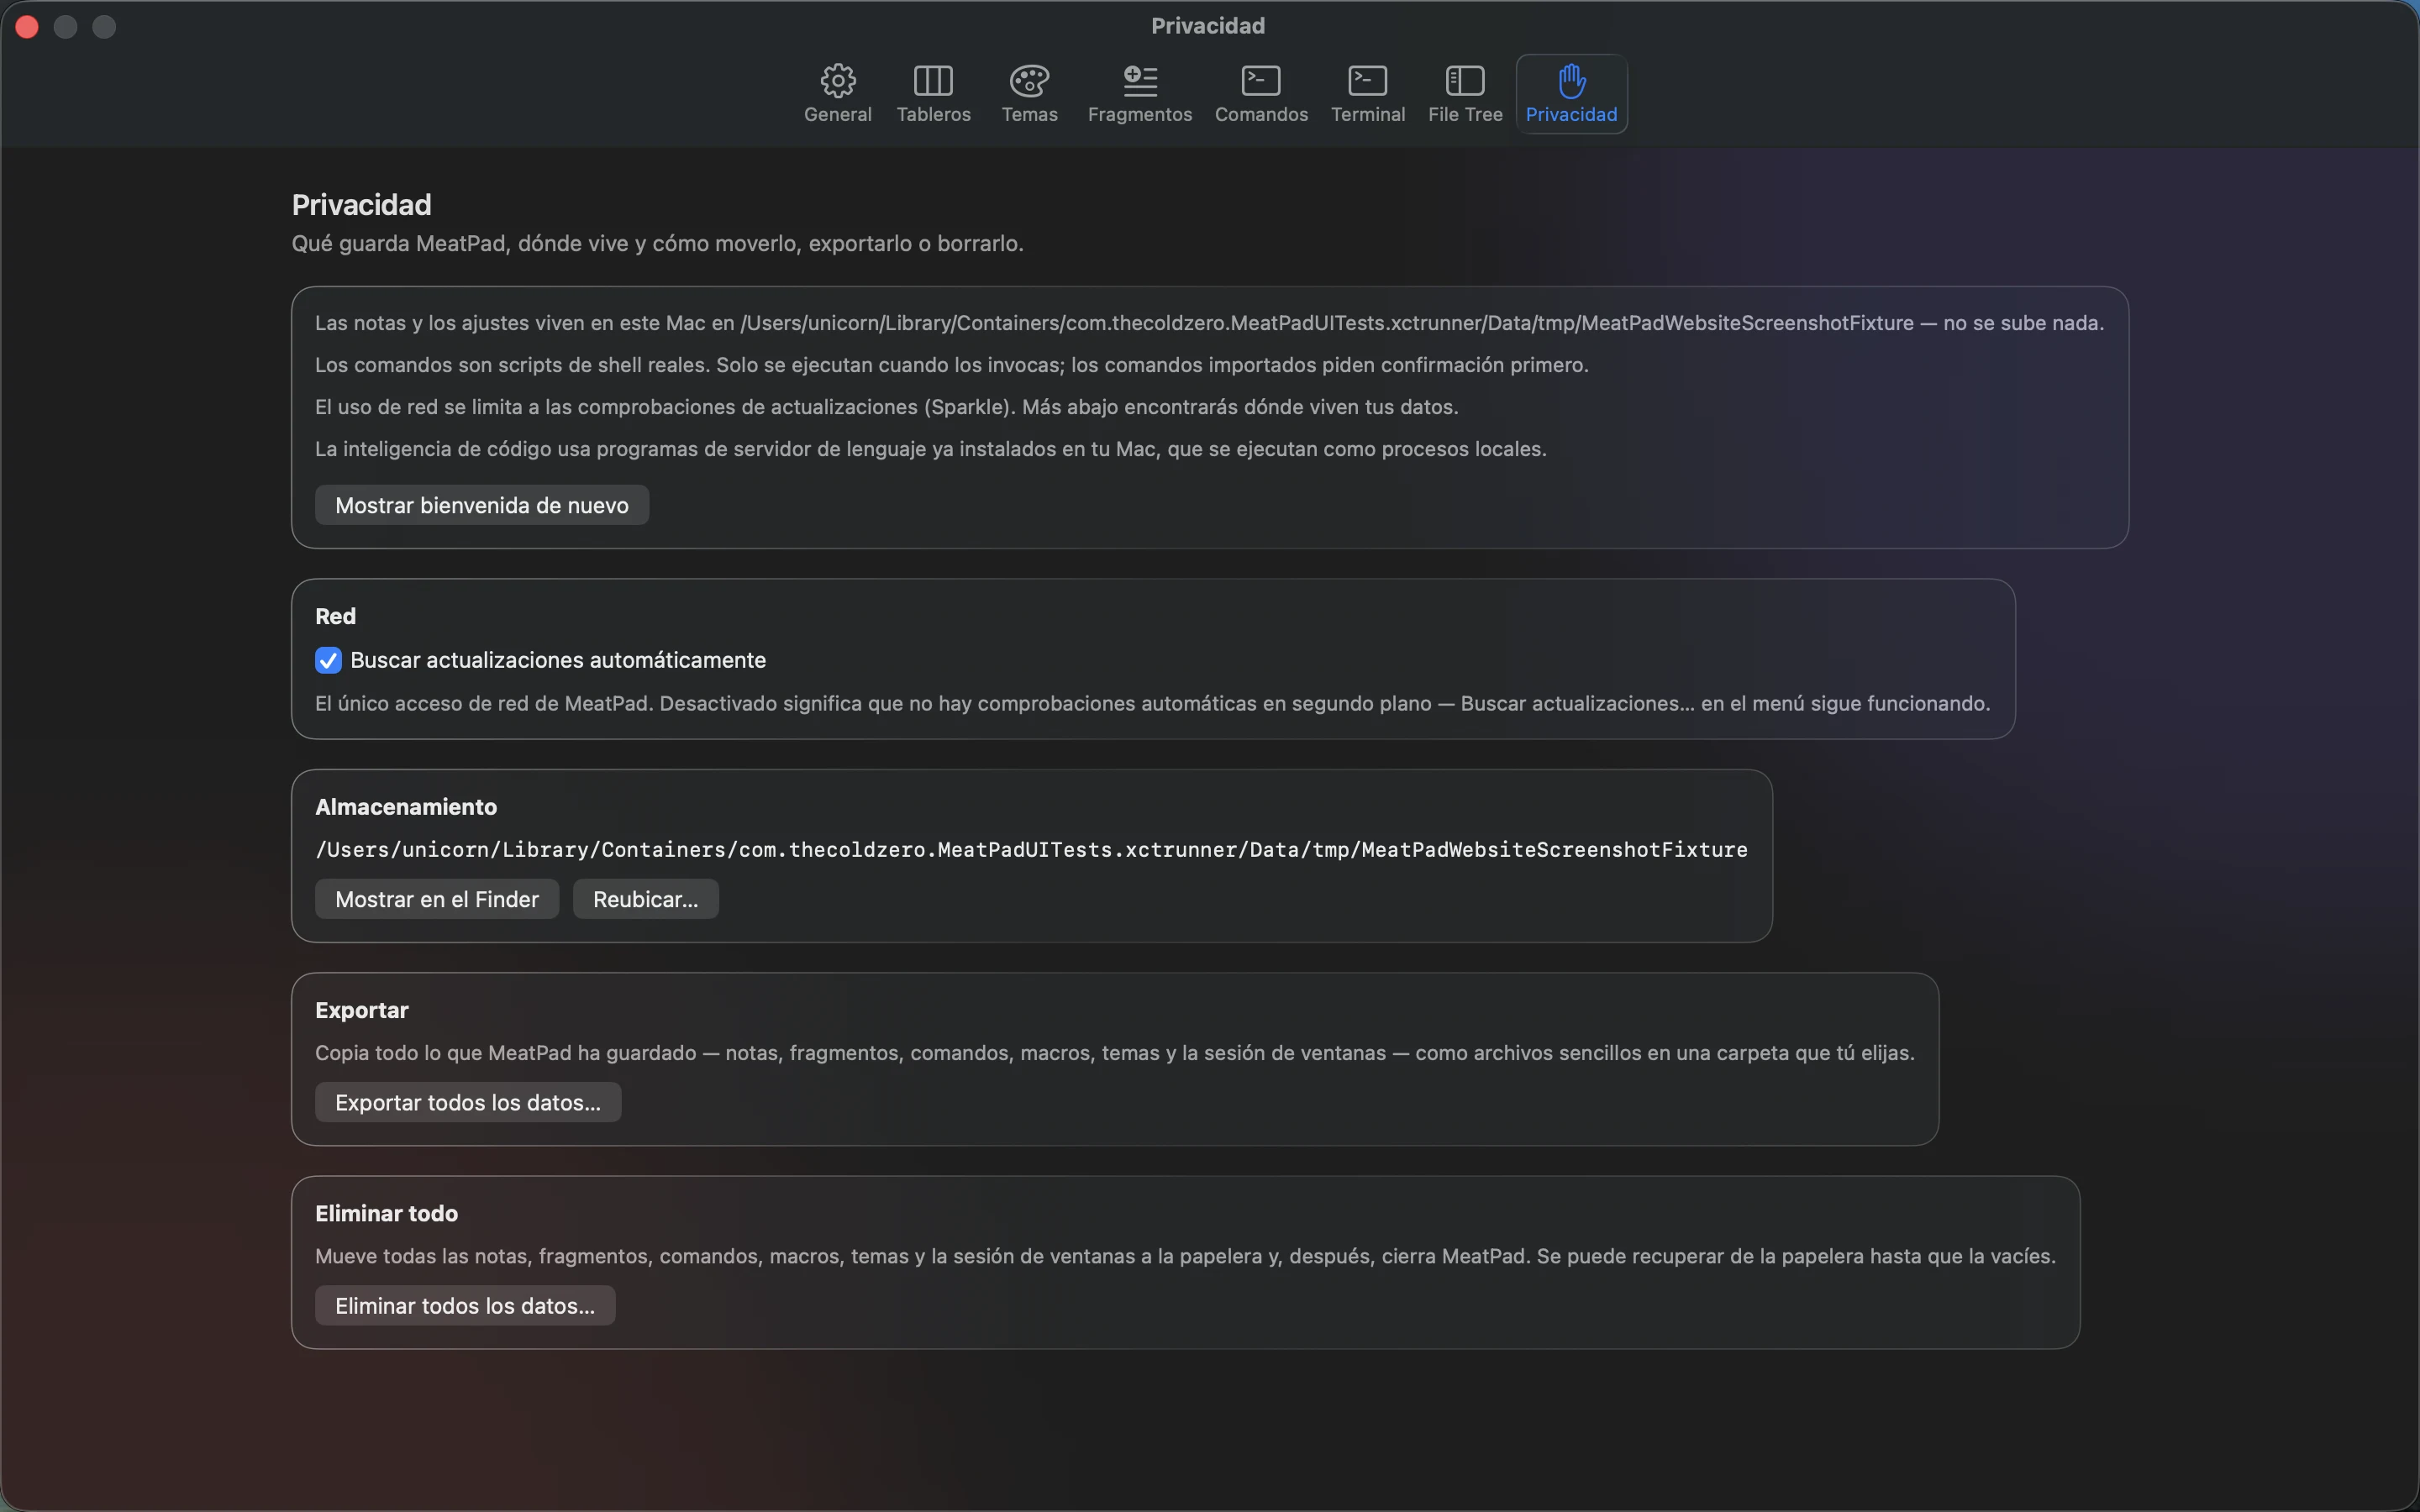Click the description starting 'Mueve todas las notas'

point(1186,1256)
